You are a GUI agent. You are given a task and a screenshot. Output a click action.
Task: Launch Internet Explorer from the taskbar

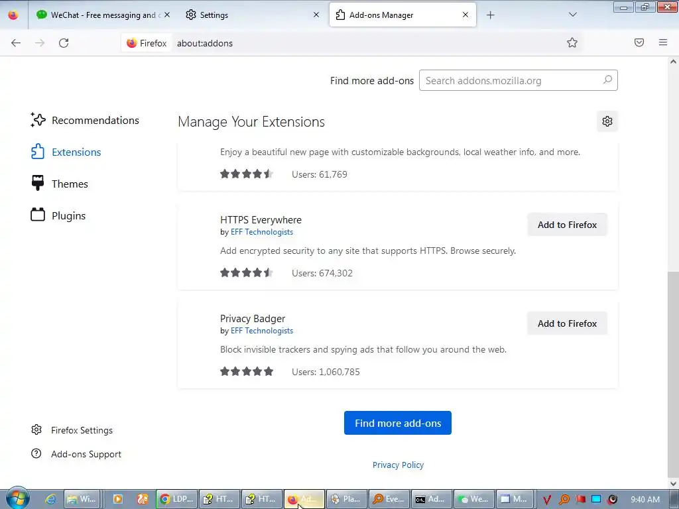[50, 499]
